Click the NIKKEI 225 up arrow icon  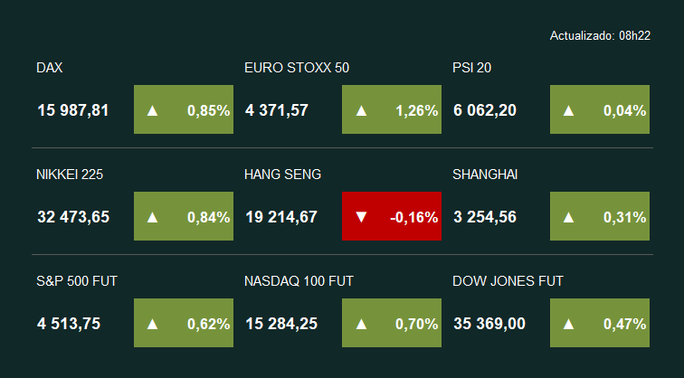pyautogui.click(x=152, y=217)
